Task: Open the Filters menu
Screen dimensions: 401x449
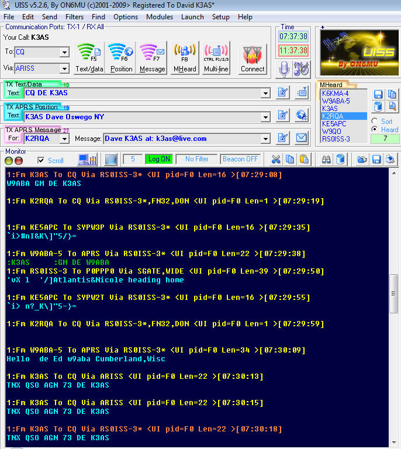Action: [74, 17]
